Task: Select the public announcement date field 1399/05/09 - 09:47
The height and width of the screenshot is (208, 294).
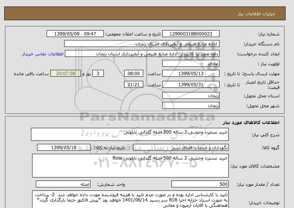Action: (75, 34)
